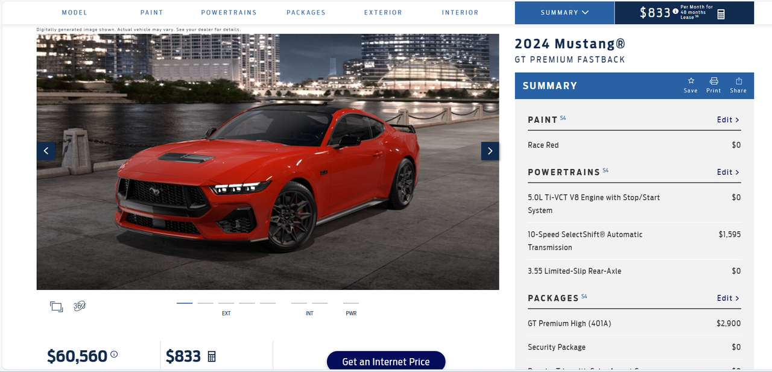Screen dimensions: 772x372
Task: Click Get an Internet Price button
Action: tap(386, 361)
